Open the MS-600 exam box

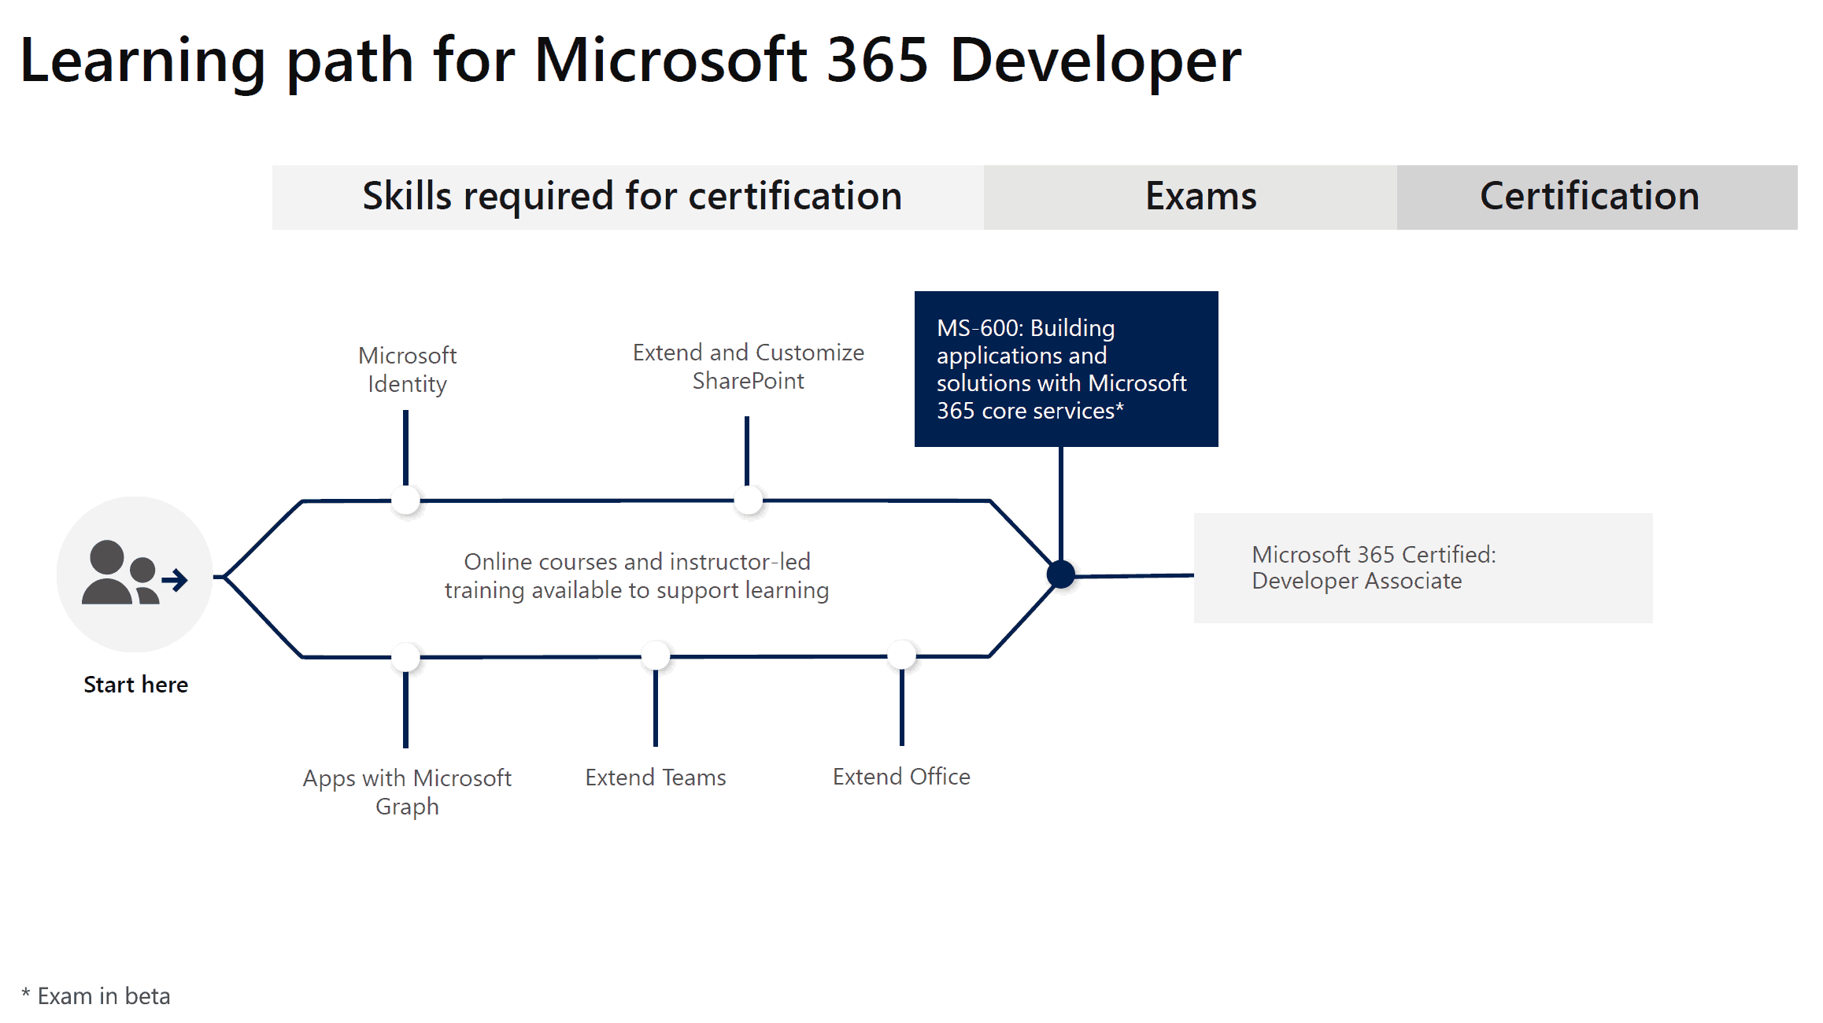(x=1066, y=369)
